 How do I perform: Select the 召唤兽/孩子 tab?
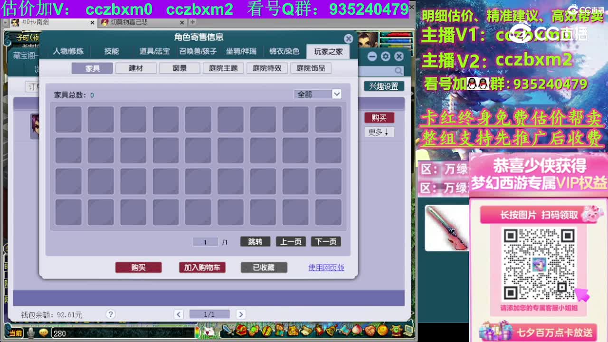tap(198, 51)
